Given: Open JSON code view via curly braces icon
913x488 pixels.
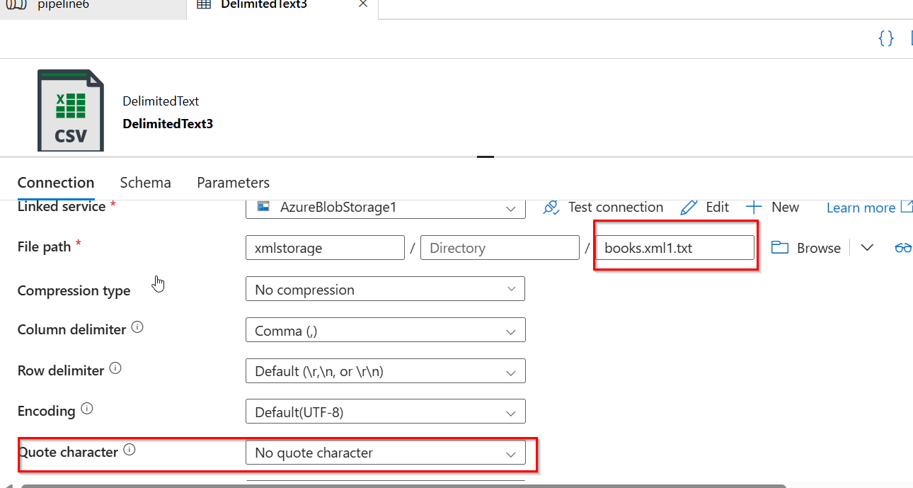Looking at the screenshot, I should click(886, 39).
